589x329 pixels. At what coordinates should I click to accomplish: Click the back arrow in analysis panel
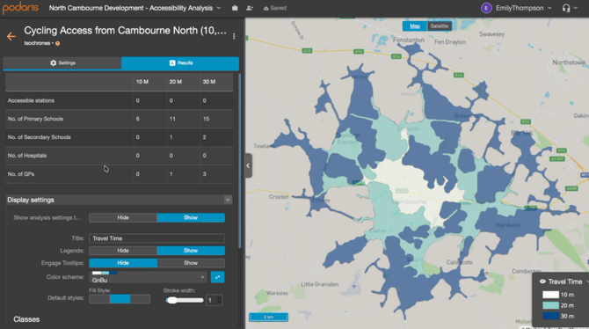tap(11, 36)
